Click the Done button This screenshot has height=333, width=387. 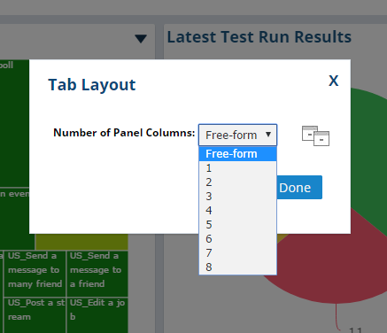pos(299,188)
